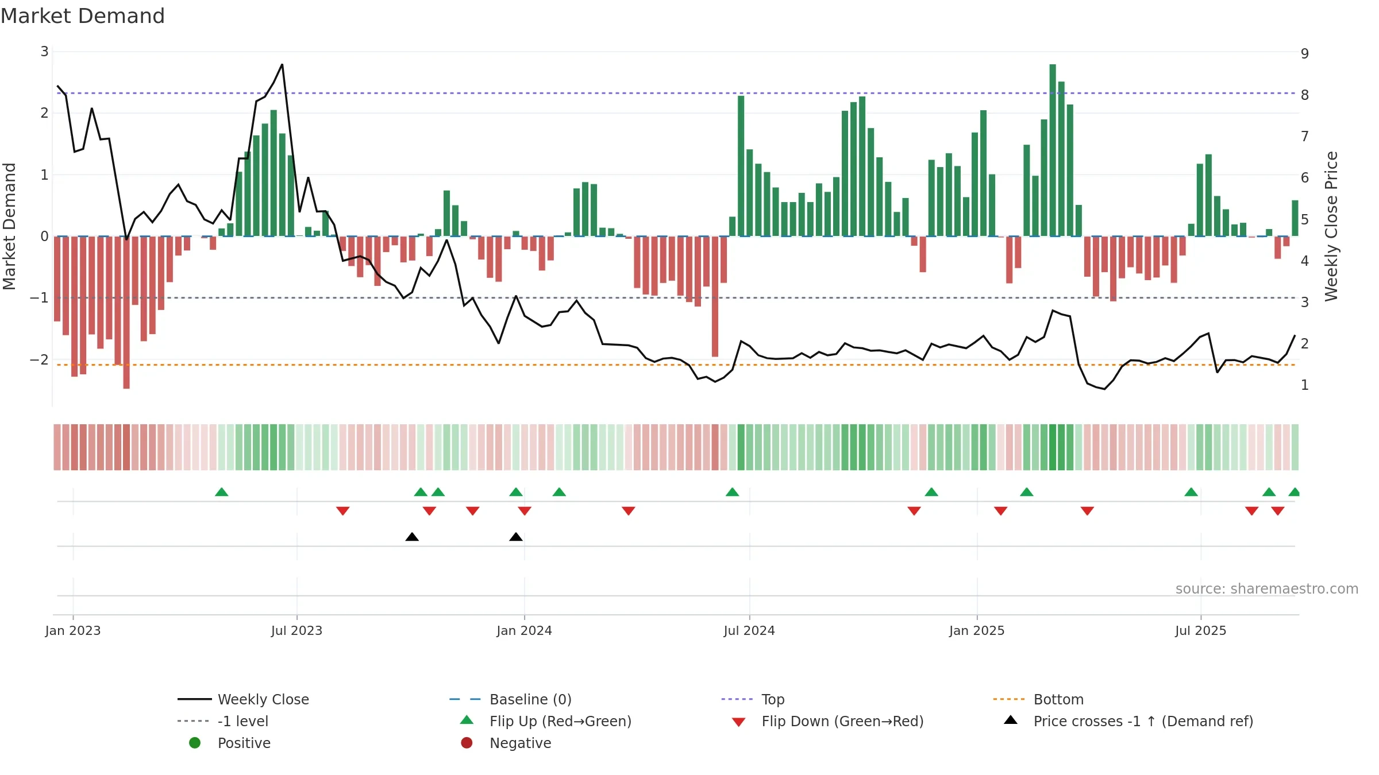Toggle the Top legend entry
The image size is (1379, 775).
[x=753, y=699]
